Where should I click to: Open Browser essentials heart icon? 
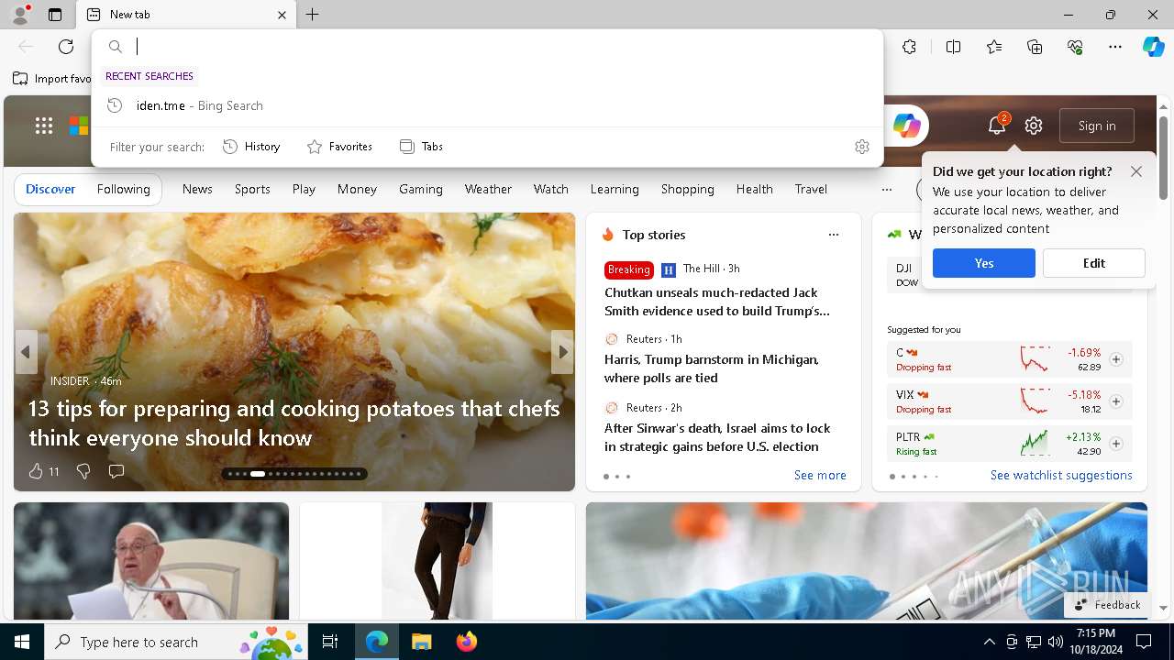click(1075, 47)
